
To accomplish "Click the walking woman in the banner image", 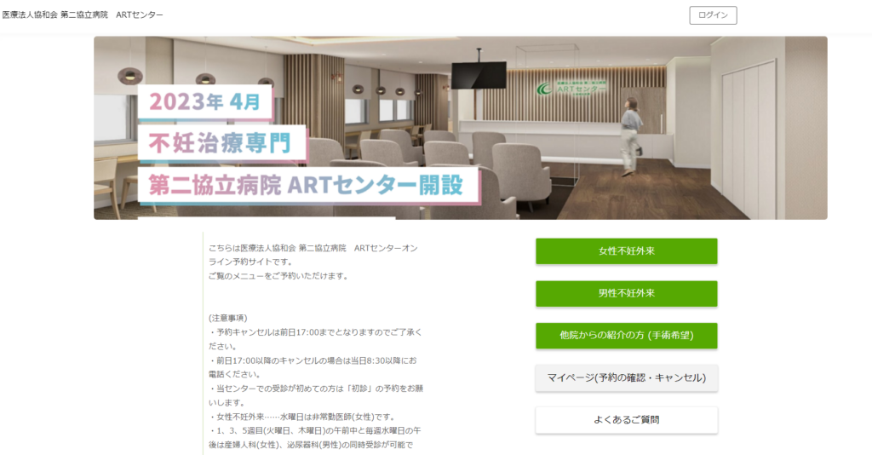I will tap(630, 137).
